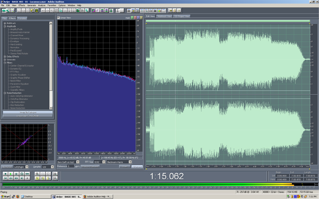
Task: Toggle the red Hold 2 button
Action: pos(135,18)
